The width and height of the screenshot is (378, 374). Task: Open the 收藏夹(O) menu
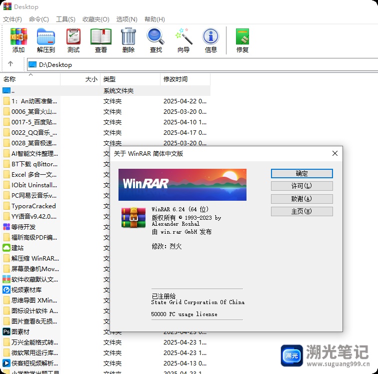[95, 19]
